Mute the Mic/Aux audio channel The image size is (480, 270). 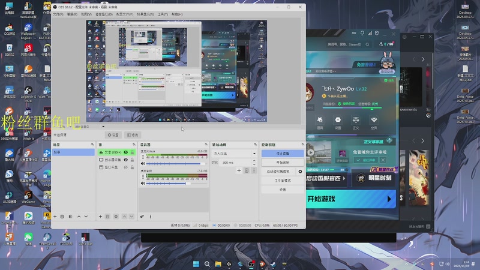point(143,164)
